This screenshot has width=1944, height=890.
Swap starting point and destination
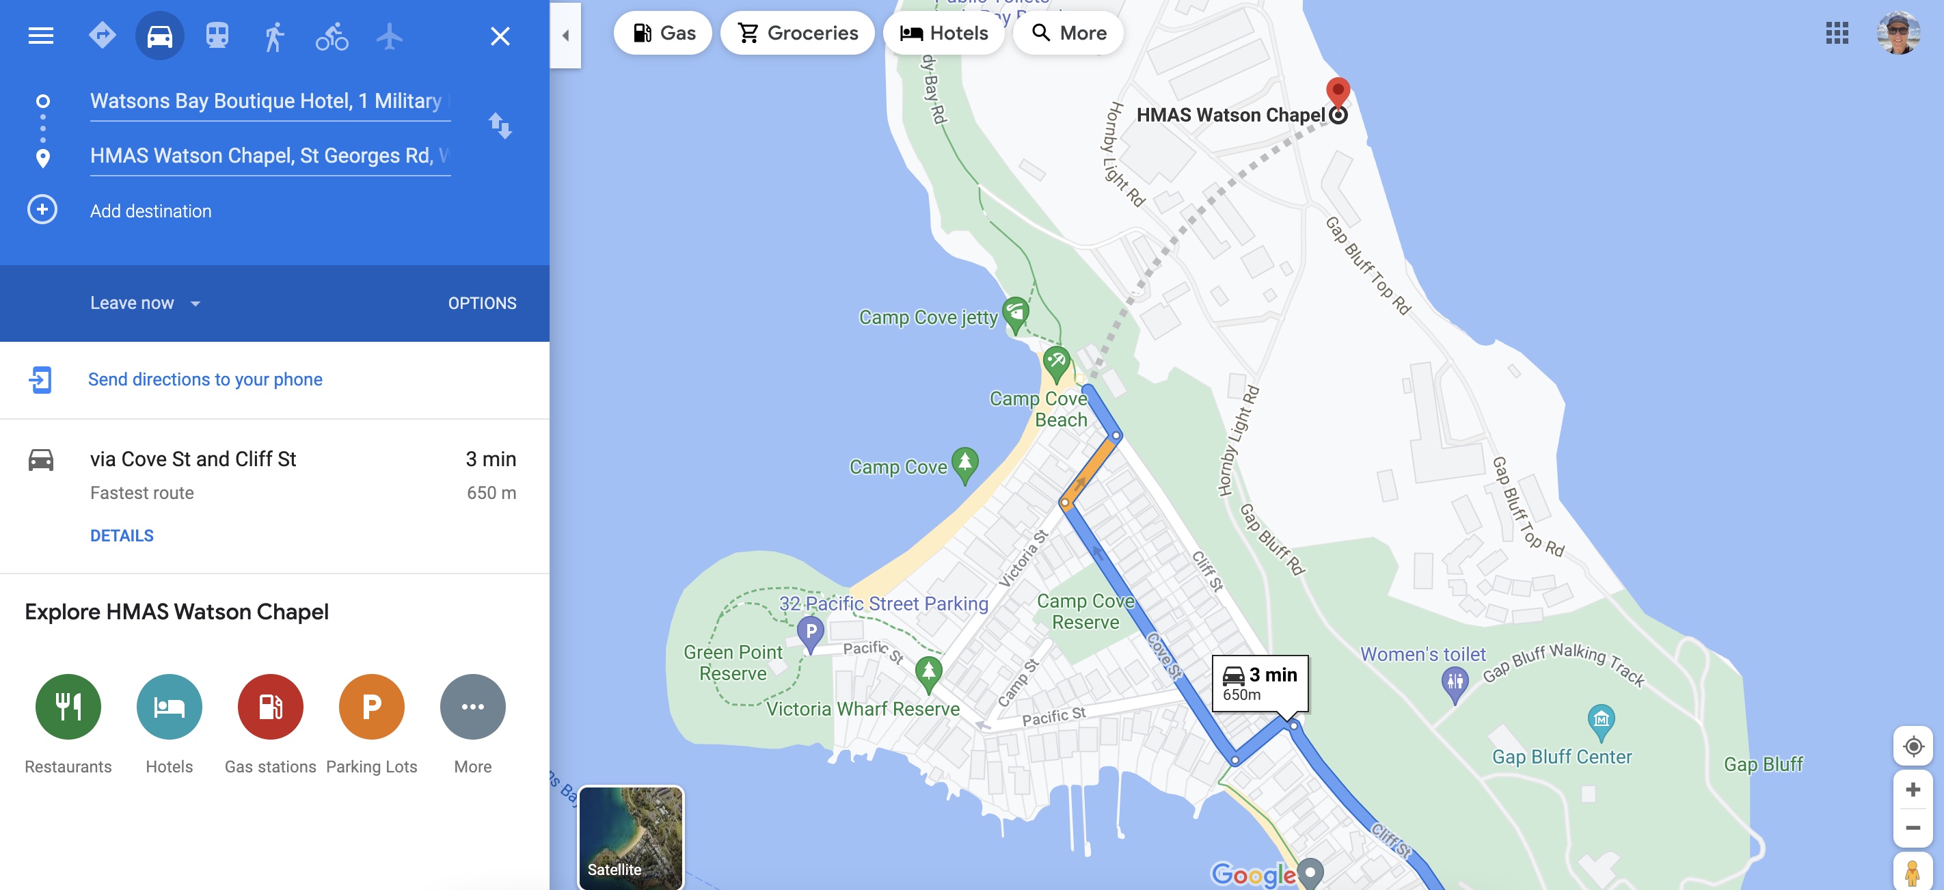tap(500, 125)
